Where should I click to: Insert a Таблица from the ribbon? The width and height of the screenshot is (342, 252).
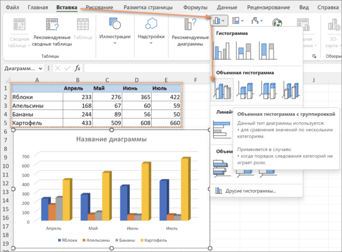coord(83,29)
